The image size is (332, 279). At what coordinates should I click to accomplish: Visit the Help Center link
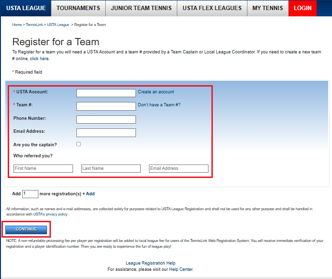coord(181,269)
